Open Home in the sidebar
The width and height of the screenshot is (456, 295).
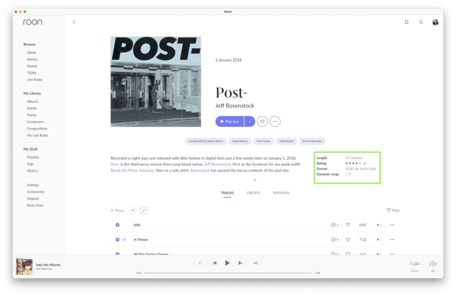pos(32,53)
